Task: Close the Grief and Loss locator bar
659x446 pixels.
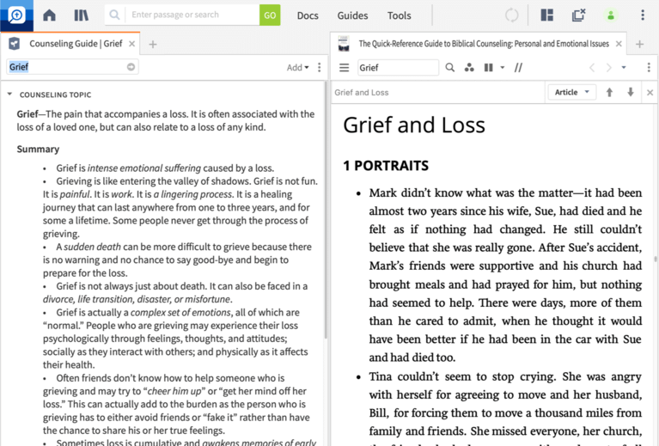Action: point(650,93)
